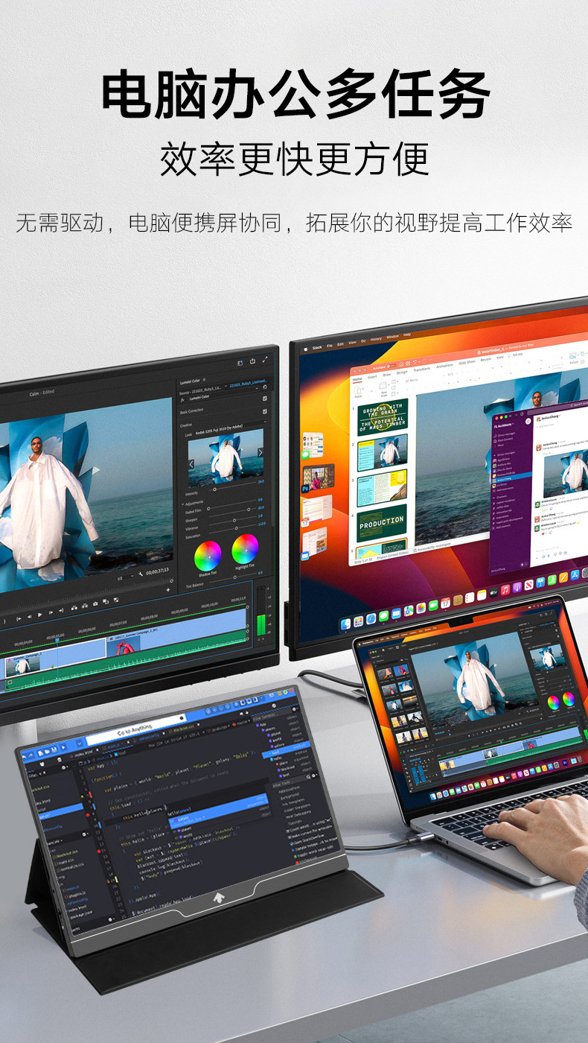Open playback resolution 1/2 dropdown
This screenshot has width=588, height=1043.
[124, 577]
